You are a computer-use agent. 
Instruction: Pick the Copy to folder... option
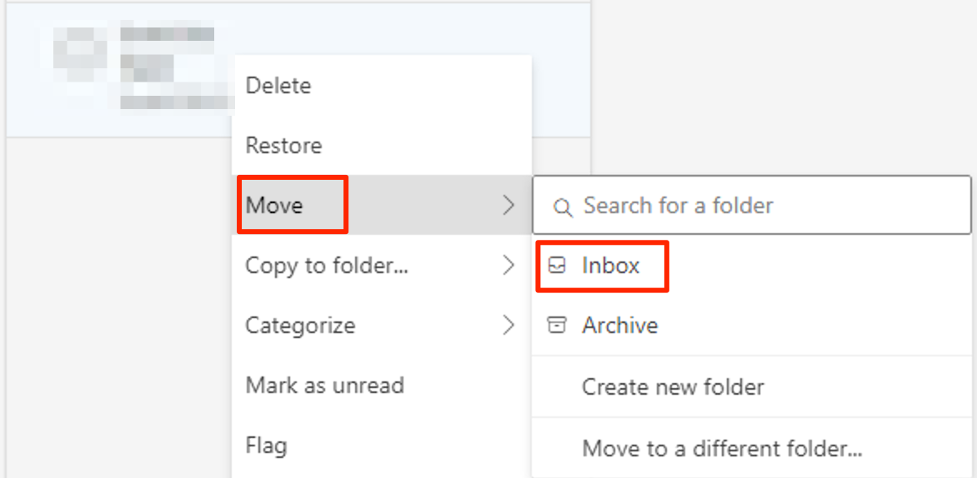click(x=326, y=266)
